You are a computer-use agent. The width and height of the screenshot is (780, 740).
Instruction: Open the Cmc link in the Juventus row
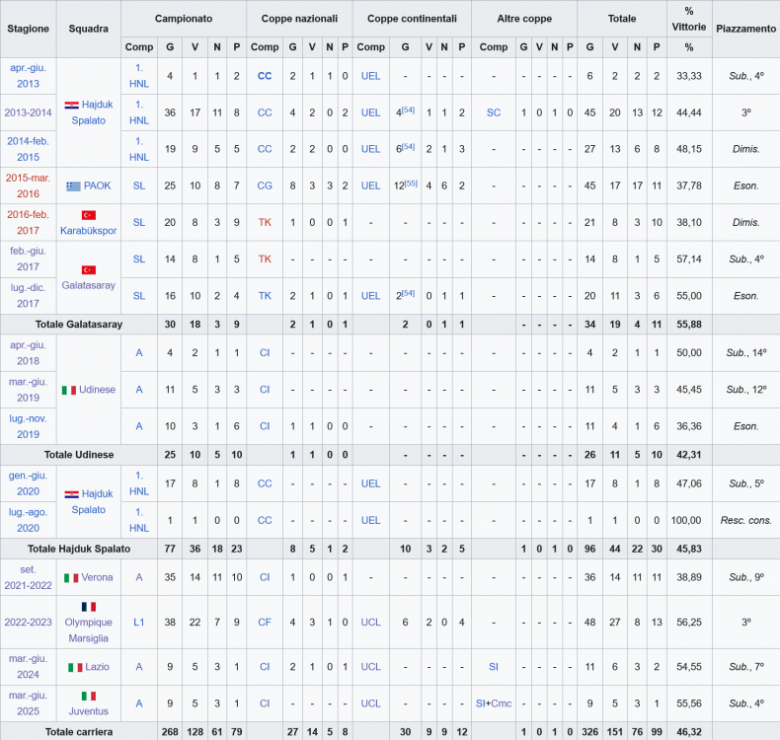point(502,703)
